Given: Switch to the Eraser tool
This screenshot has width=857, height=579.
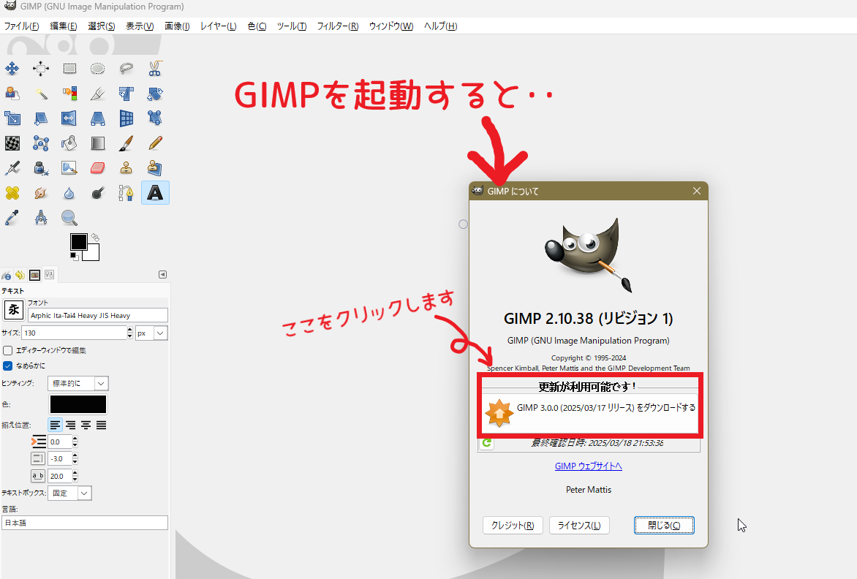Looking at the screenshot, I should pos(97,167).
